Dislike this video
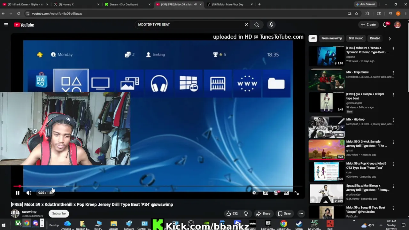This screenshot has width=409, height=230. click(246, 213)
